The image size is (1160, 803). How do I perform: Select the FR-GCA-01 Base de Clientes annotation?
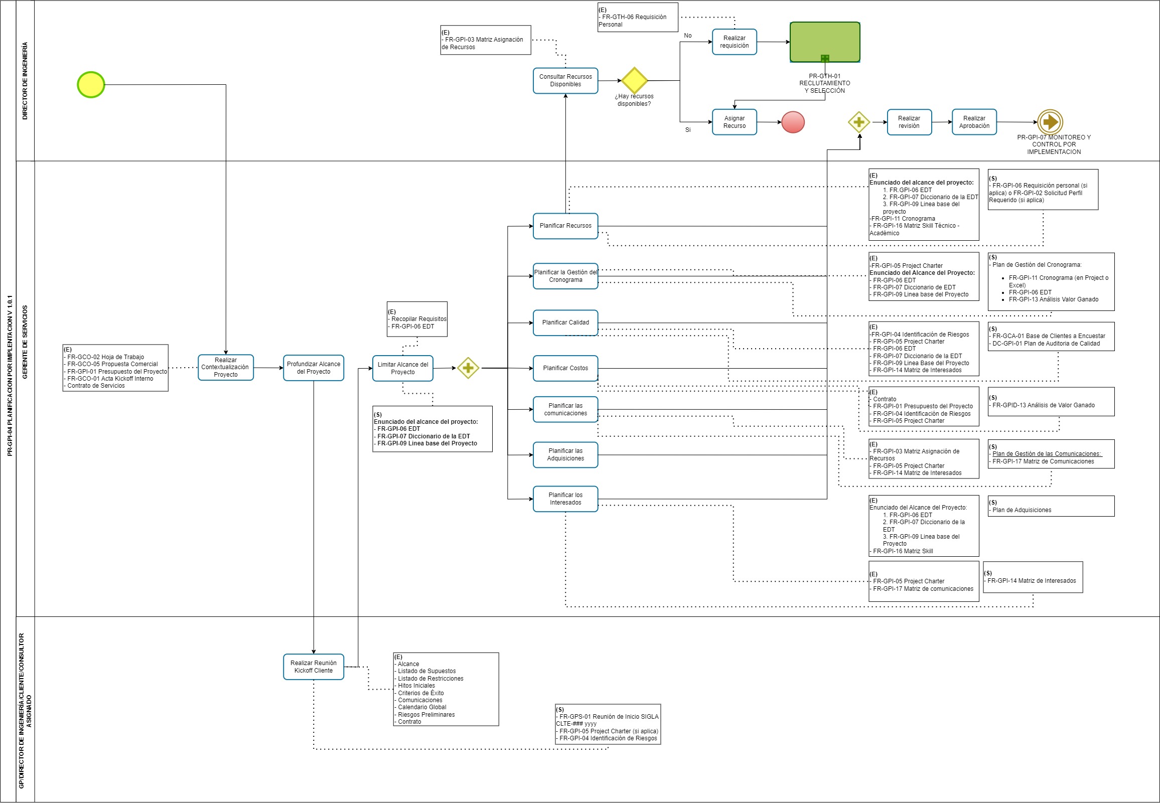point(1051,337)
